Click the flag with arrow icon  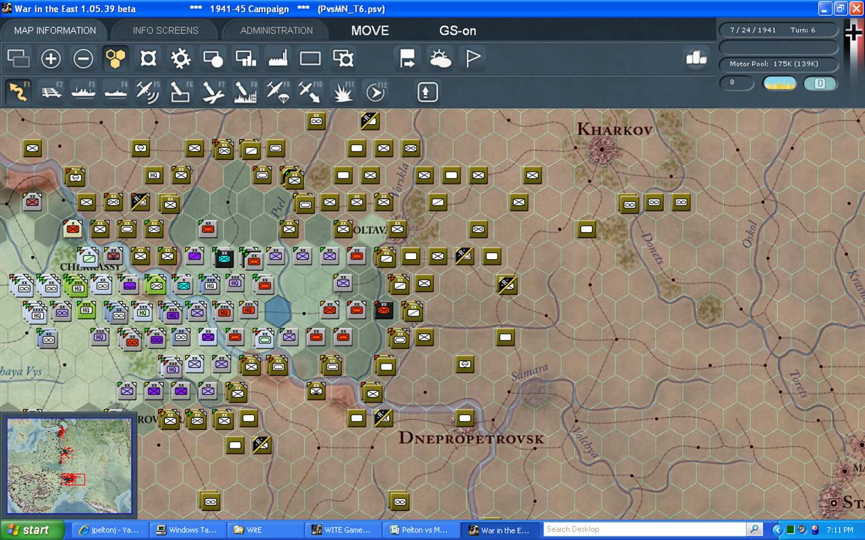[x=407, y=58]
